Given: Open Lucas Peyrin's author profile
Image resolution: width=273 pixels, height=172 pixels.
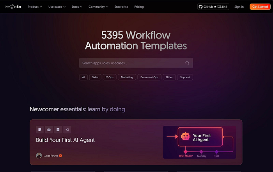Looking at the screenshot, I should click(50, 156).
